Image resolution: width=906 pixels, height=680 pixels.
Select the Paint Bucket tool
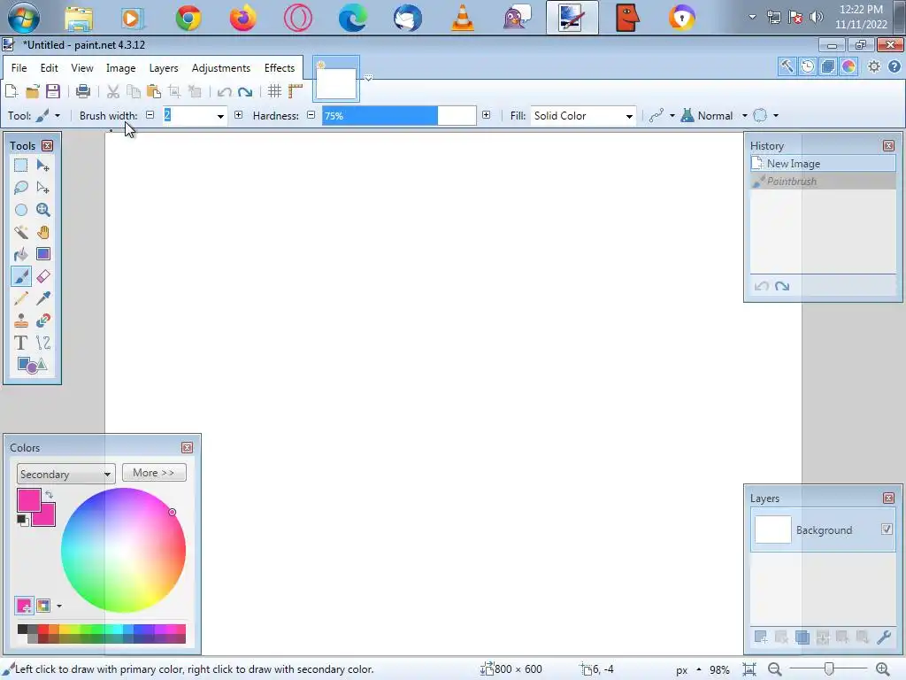click(21, 254)
